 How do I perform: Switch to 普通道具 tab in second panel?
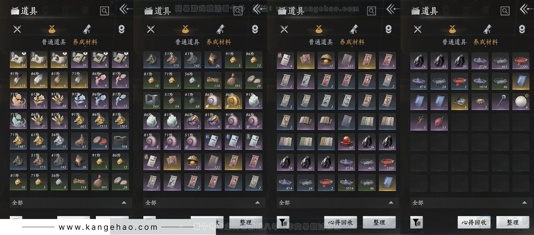tap(187, 42)
